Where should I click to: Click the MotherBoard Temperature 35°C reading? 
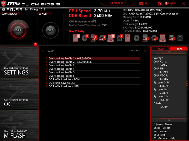point(88,25)
